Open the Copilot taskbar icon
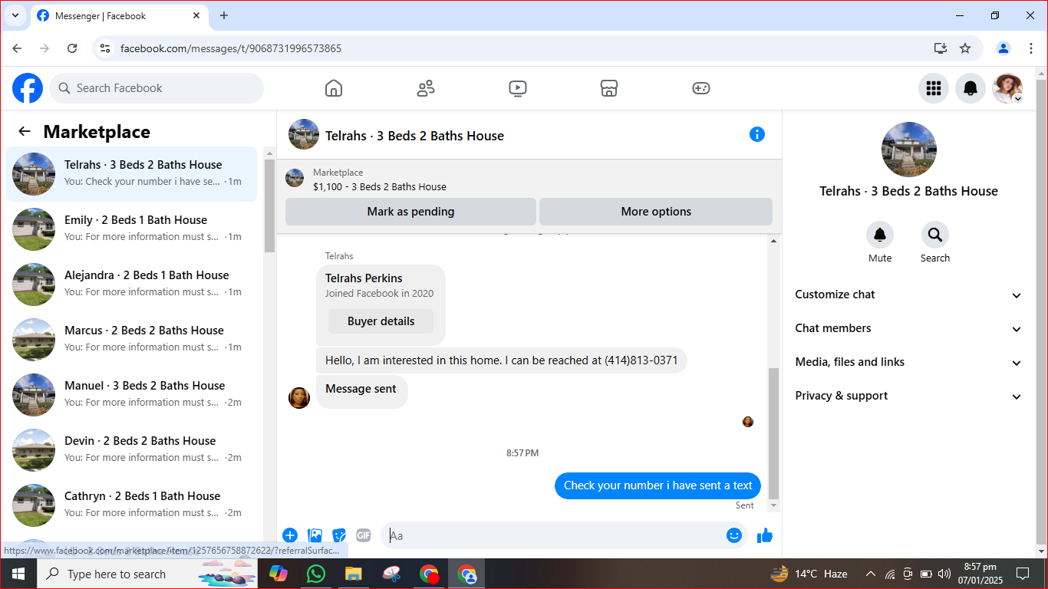This screenshot has height=589, width=1048. [278, 574]
